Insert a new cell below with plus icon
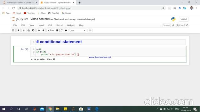 [18, 30]
